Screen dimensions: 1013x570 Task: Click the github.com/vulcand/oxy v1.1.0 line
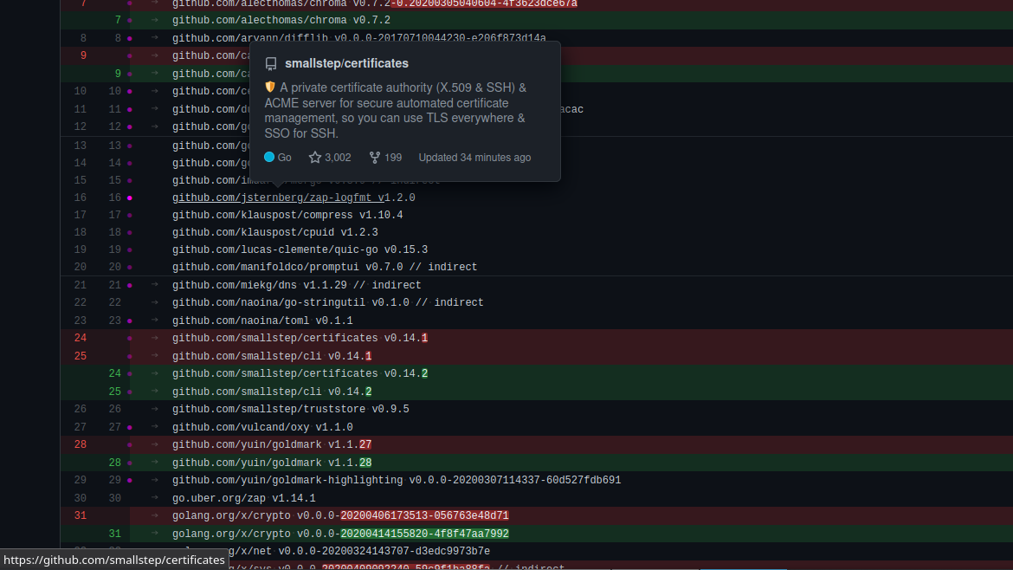point(262,427)
